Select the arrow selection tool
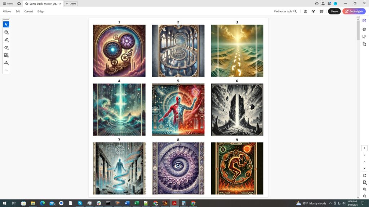This screenshot has height=207, width=369. 6,24
